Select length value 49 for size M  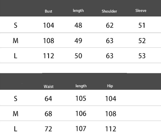pyautogui.click(x=78, y=41)
